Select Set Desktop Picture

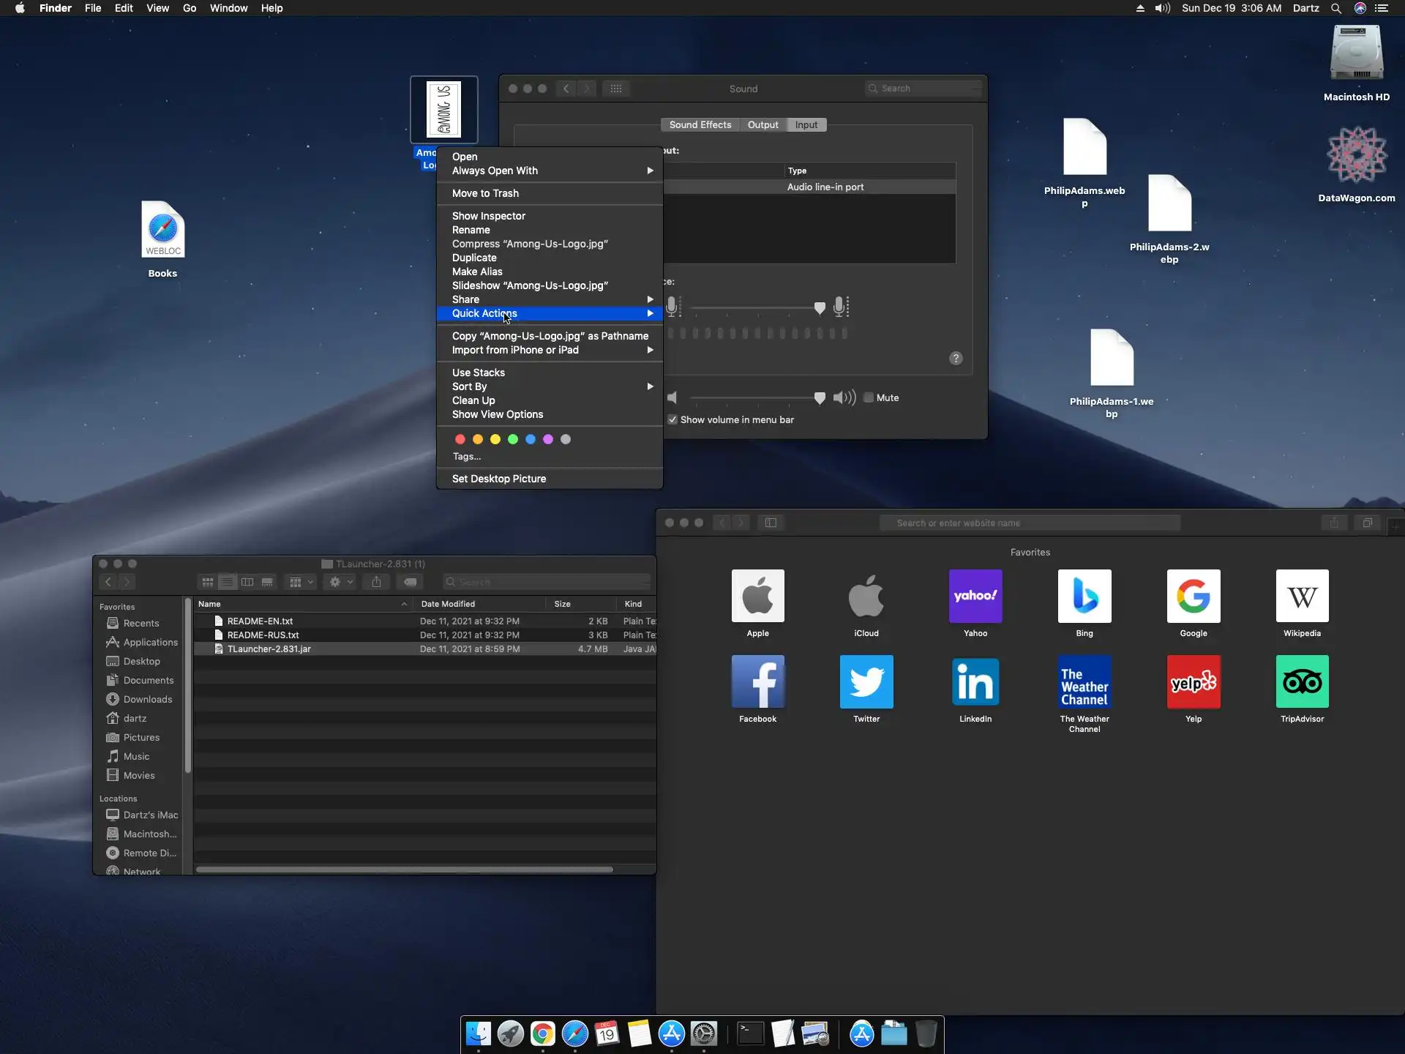point(498,479)
